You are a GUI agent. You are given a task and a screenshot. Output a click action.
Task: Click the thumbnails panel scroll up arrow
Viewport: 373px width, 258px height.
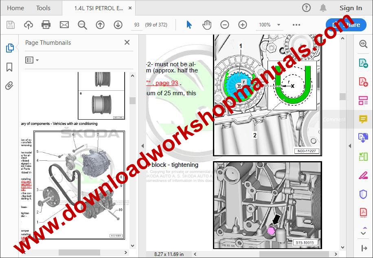point(132,76)
